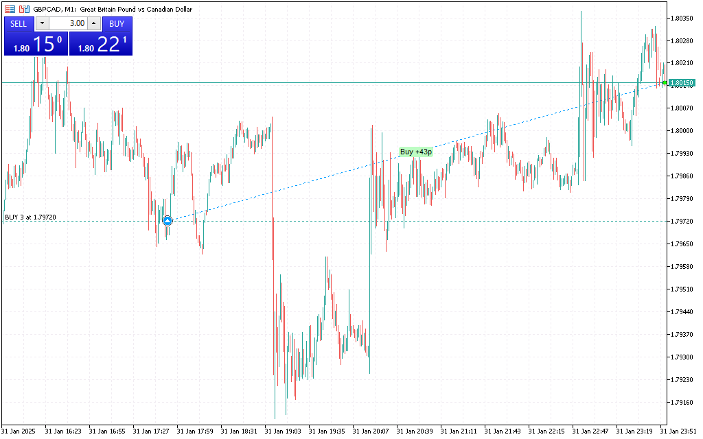Click the highlighted 1.80150 price axis tag
The width and height of the screenshot is (703, 439).
point(681,82)
